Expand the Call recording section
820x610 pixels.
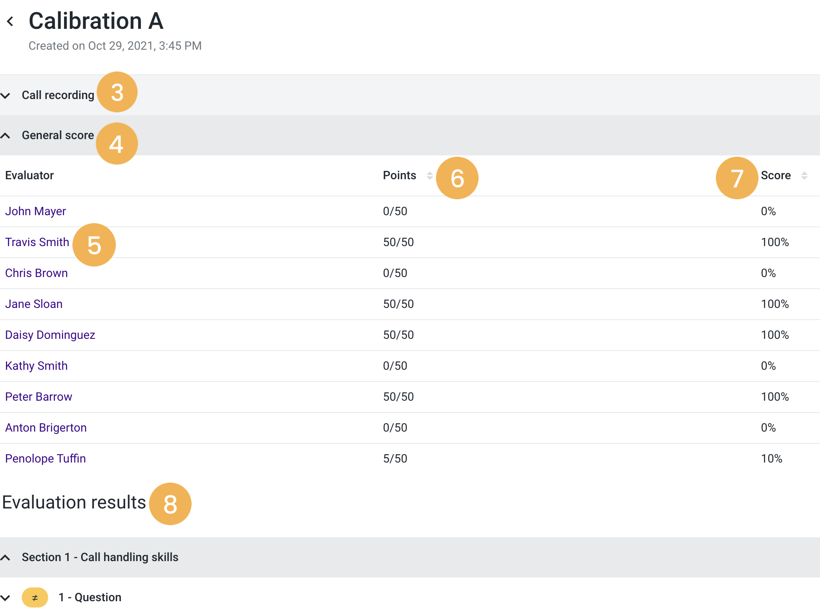5,96
